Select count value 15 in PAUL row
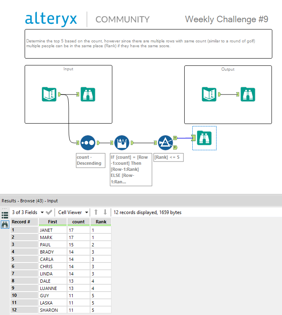The image size is (282, 315). click(78, 245)
